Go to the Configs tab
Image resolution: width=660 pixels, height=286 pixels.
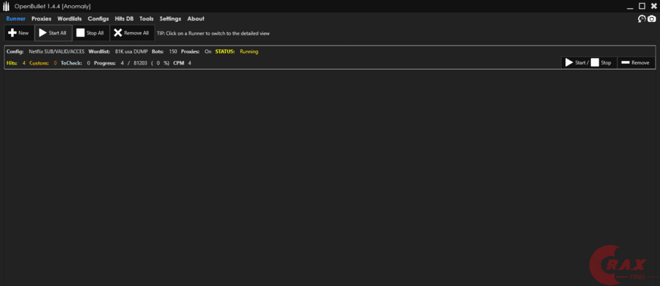pyautogui.click(x=98, y=19)
